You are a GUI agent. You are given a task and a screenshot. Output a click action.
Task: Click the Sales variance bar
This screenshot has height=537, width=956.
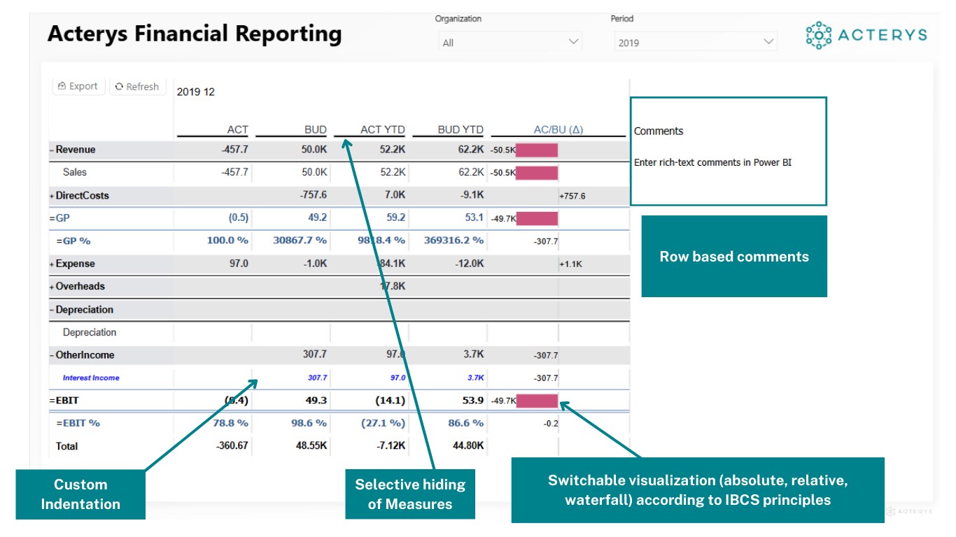(x=537, y=173)
